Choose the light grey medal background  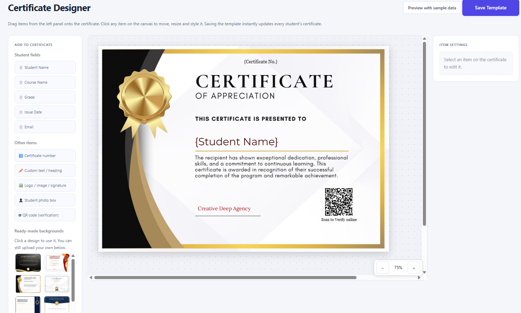click(57, 284)
